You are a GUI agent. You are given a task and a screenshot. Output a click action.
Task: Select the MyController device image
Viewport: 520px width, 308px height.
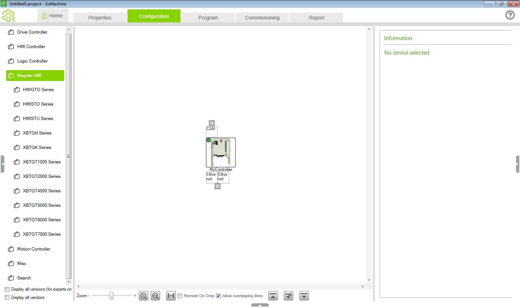click(x=221, y=152)
